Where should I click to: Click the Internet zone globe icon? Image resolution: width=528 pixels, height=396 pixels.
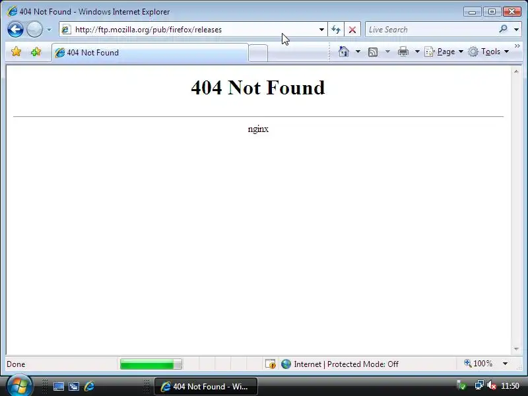coord(286,364)
